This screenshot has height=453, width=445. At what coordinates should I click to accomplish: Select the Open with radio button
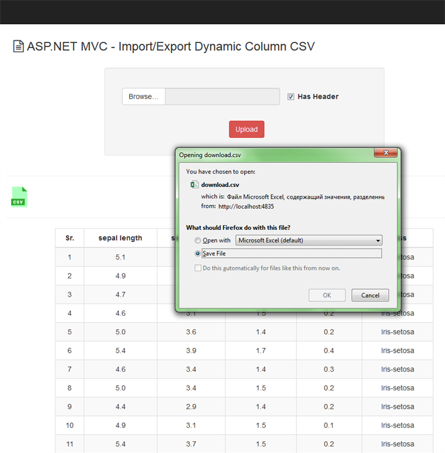tap(197, 241)
